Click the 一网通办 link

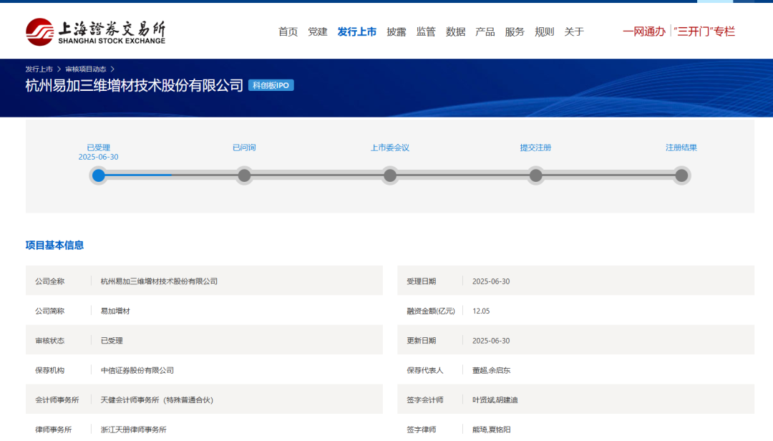(644, 31)
